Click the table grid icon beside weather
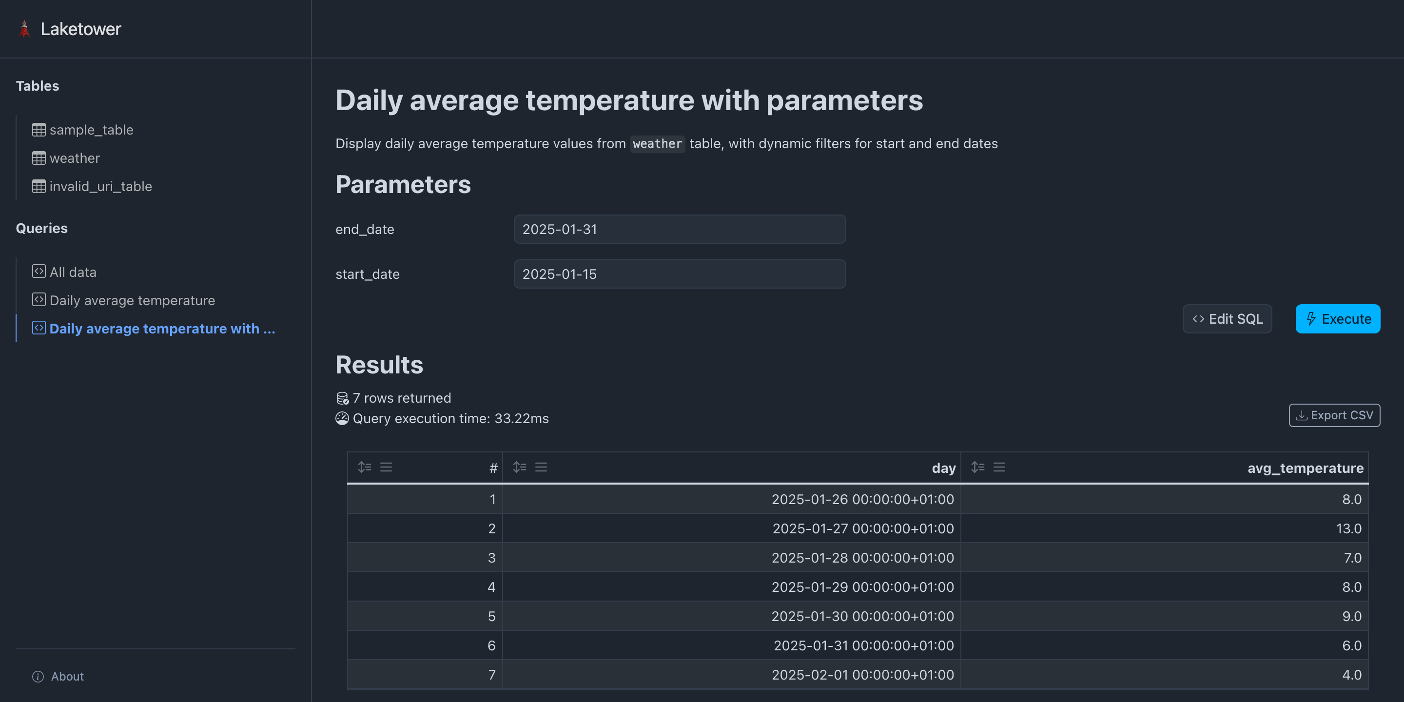Screen dimensions: 1404x702 pos(38,157)
